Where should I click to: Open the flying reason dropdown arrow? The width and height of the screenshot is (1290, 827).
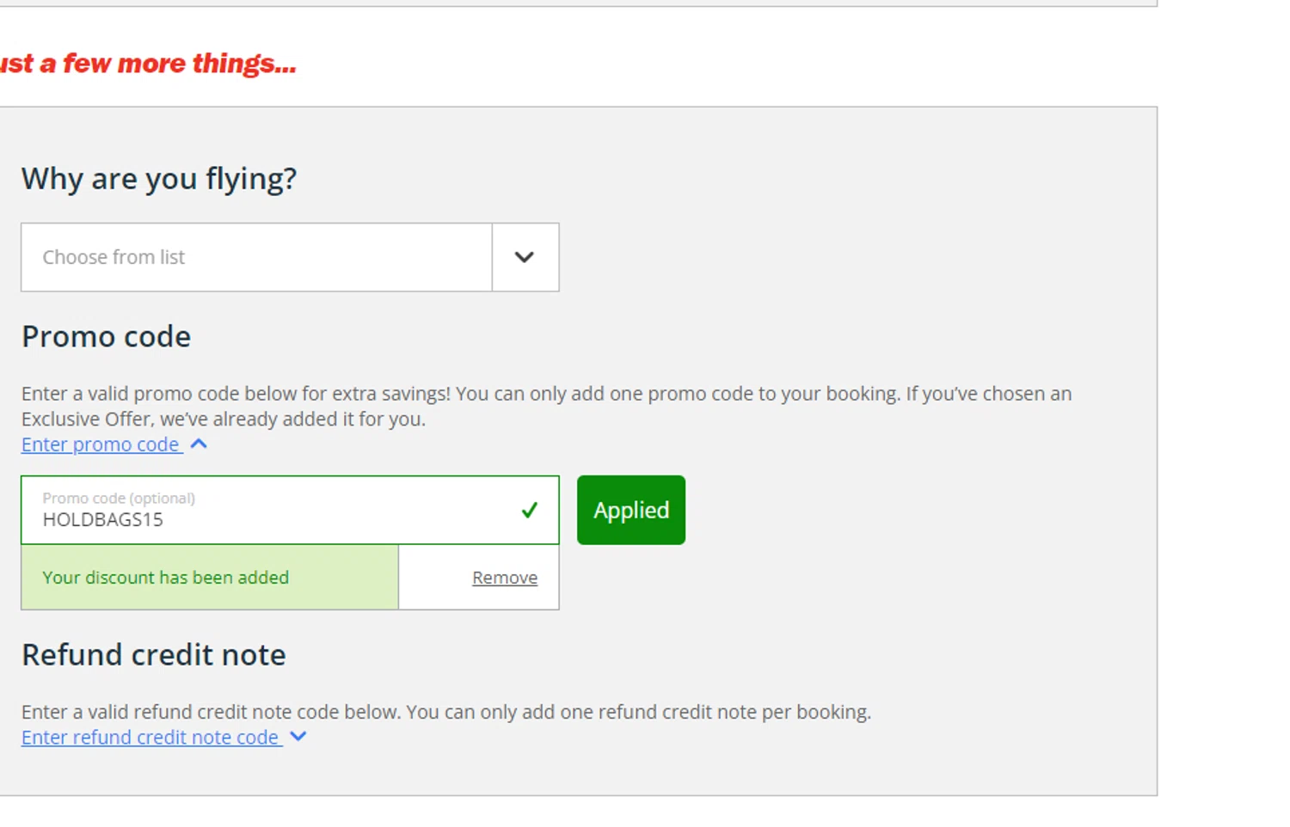[x=525, y=257]
